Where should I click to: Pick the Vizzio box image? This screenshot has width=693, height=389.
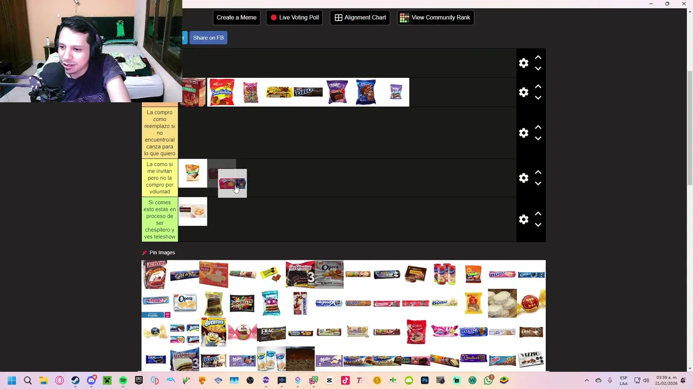(x=530, y=359)
